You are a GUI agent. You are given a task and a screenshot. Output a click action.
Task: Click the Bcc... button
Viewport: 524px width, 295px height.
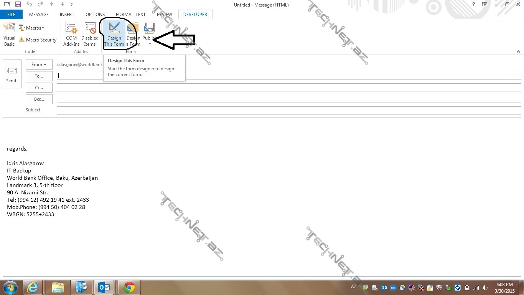coord(39,99)
